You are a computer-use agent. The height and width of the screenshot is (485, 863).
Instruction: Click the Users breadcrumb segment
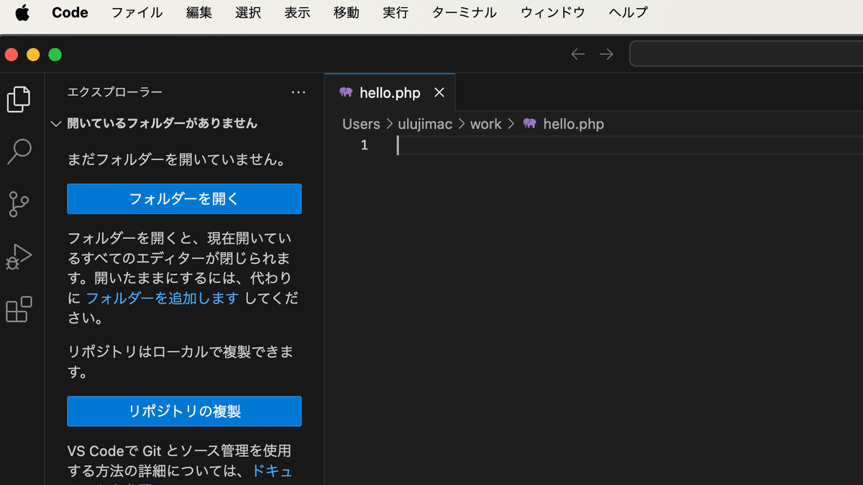click(361, 124)
